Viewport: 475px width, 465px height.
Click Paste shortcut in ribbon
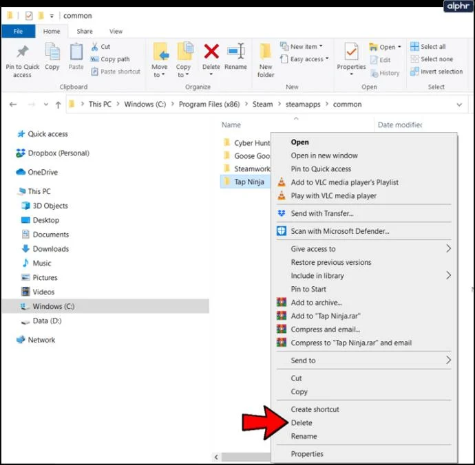click(116, 72)
